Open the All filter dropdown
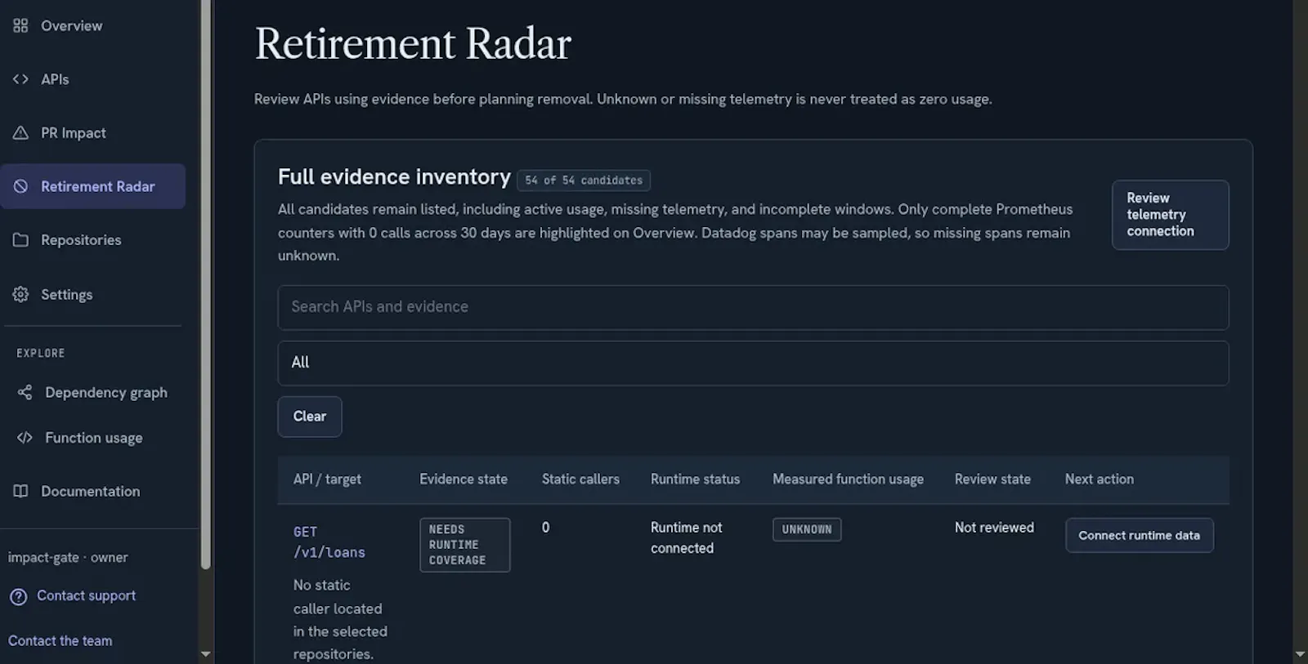 pyautogui.click(x=753, y=363)
